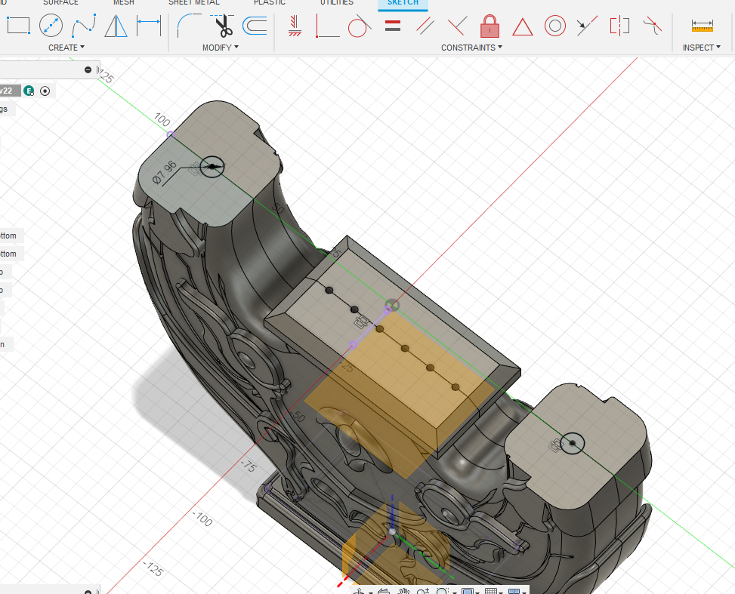Apply the Curvature constraint
Screen dimensions: 735x594
coord(652,26)
